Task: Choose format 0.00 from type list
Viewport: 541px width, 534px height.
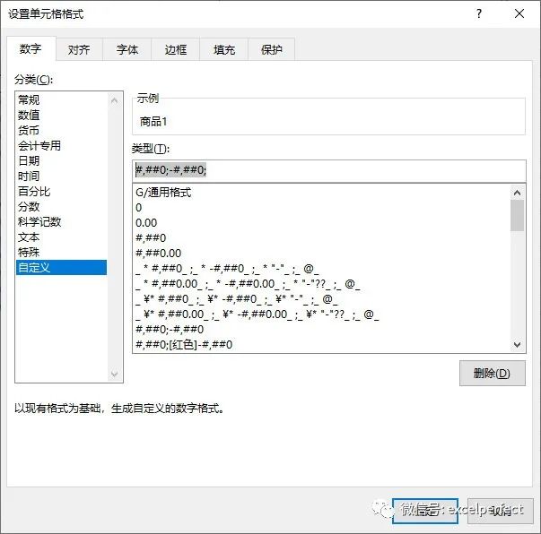Action: (x=321, y=223)
